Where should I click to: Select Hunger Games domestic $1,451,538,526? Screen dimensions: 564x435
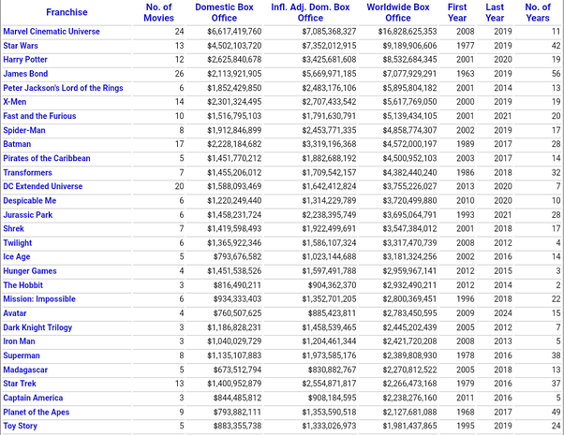point(234,271)
